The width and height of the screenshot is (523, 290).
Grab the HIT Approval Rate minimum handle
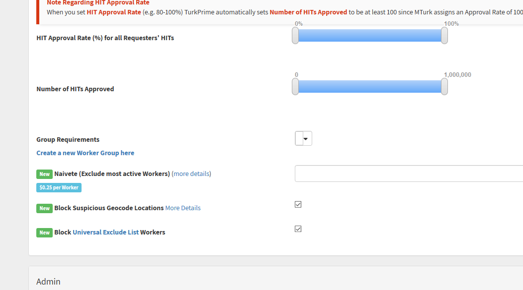295,36
